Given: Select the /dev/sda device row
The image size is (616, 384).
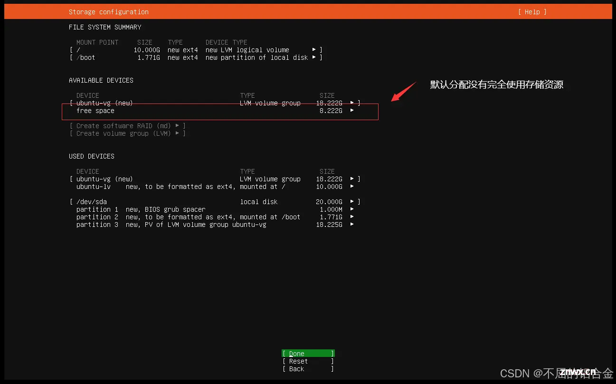Looking at the screenshot, I should click(x=215, y=202).
